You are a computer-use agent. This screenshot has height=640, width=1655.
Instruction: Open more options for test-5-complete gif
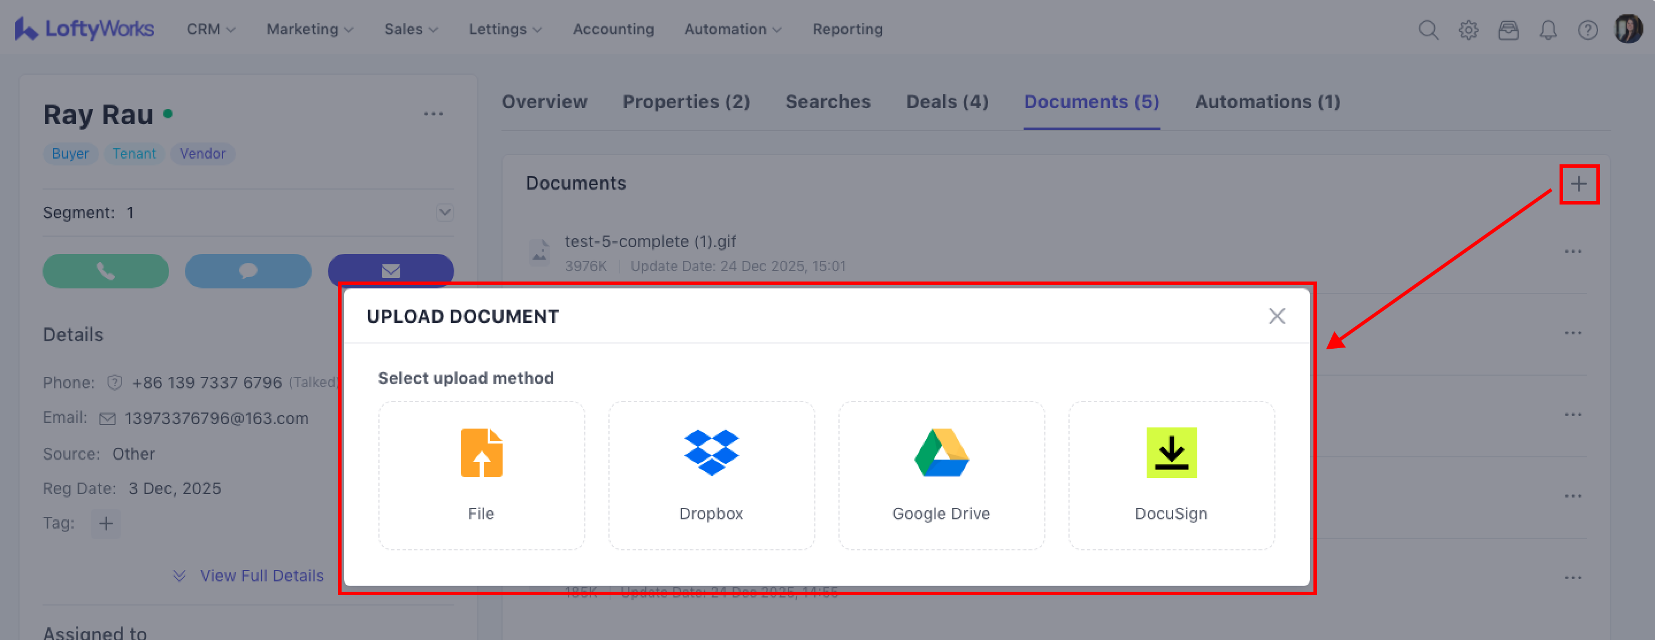pyautogui.click(x=1573, y=251)
